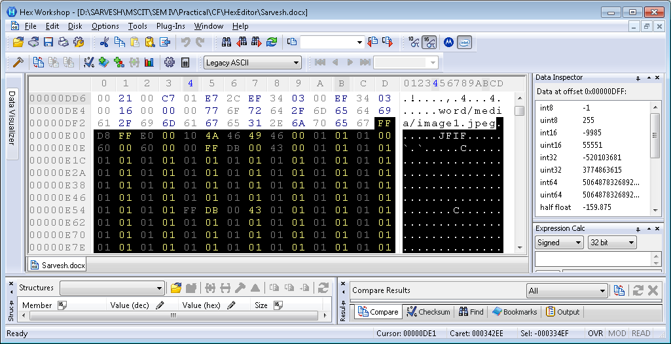The width and height of the screenshot is (671, 344).
Task: Open the Compare Files toolbar icon
Action: [x=39, y=62]
